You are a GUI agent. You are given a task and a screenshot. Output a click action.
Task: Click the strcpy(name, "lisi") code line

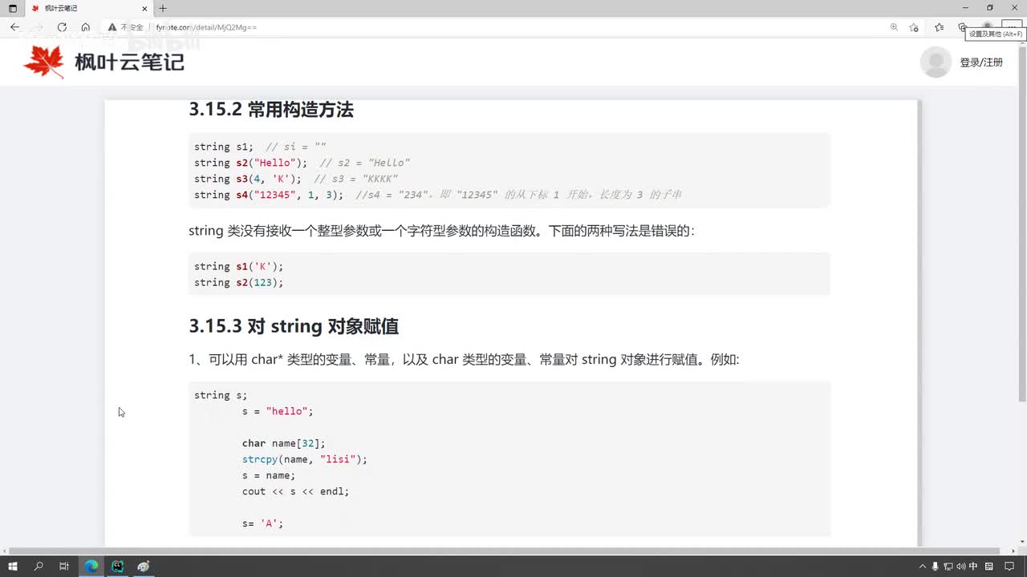[305, 459]
